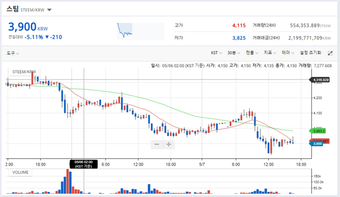Screen dimensions: 340x197
Task: Zoom in chart with plus button
Action: click(169, 144)
